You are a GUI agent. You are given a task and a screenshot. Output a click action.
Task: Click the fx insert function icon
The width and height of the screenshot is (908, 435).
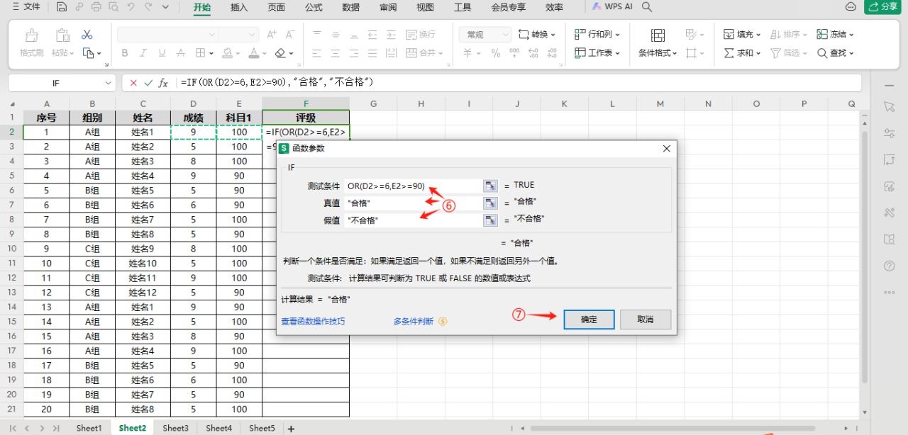pyautogui.click(x=163, y=83)
